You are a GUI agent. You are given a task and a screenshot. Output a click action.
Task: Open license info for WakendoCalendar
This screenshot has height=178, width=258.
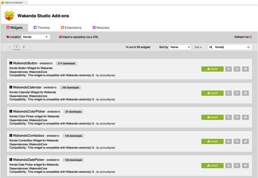point(228,93)
